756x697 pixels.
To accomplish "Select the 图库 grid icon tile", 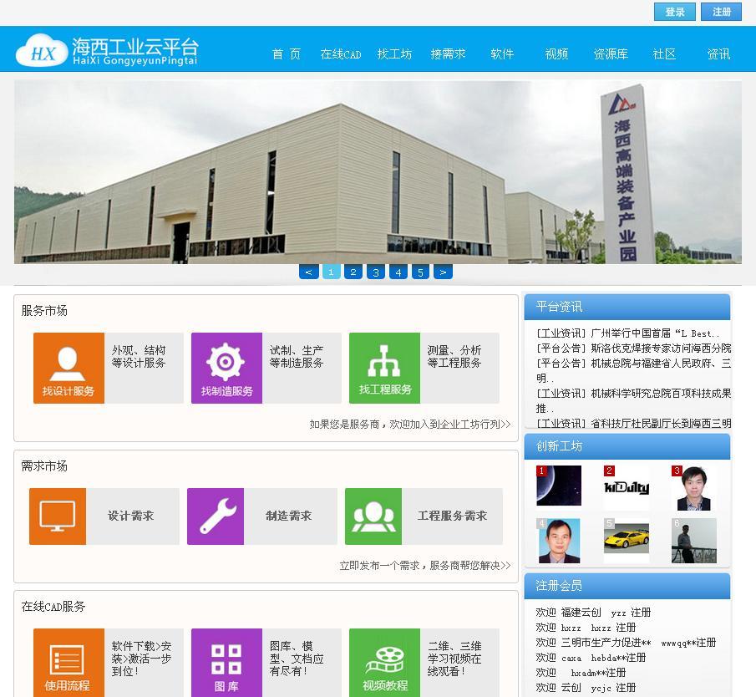I will [226, 662].
